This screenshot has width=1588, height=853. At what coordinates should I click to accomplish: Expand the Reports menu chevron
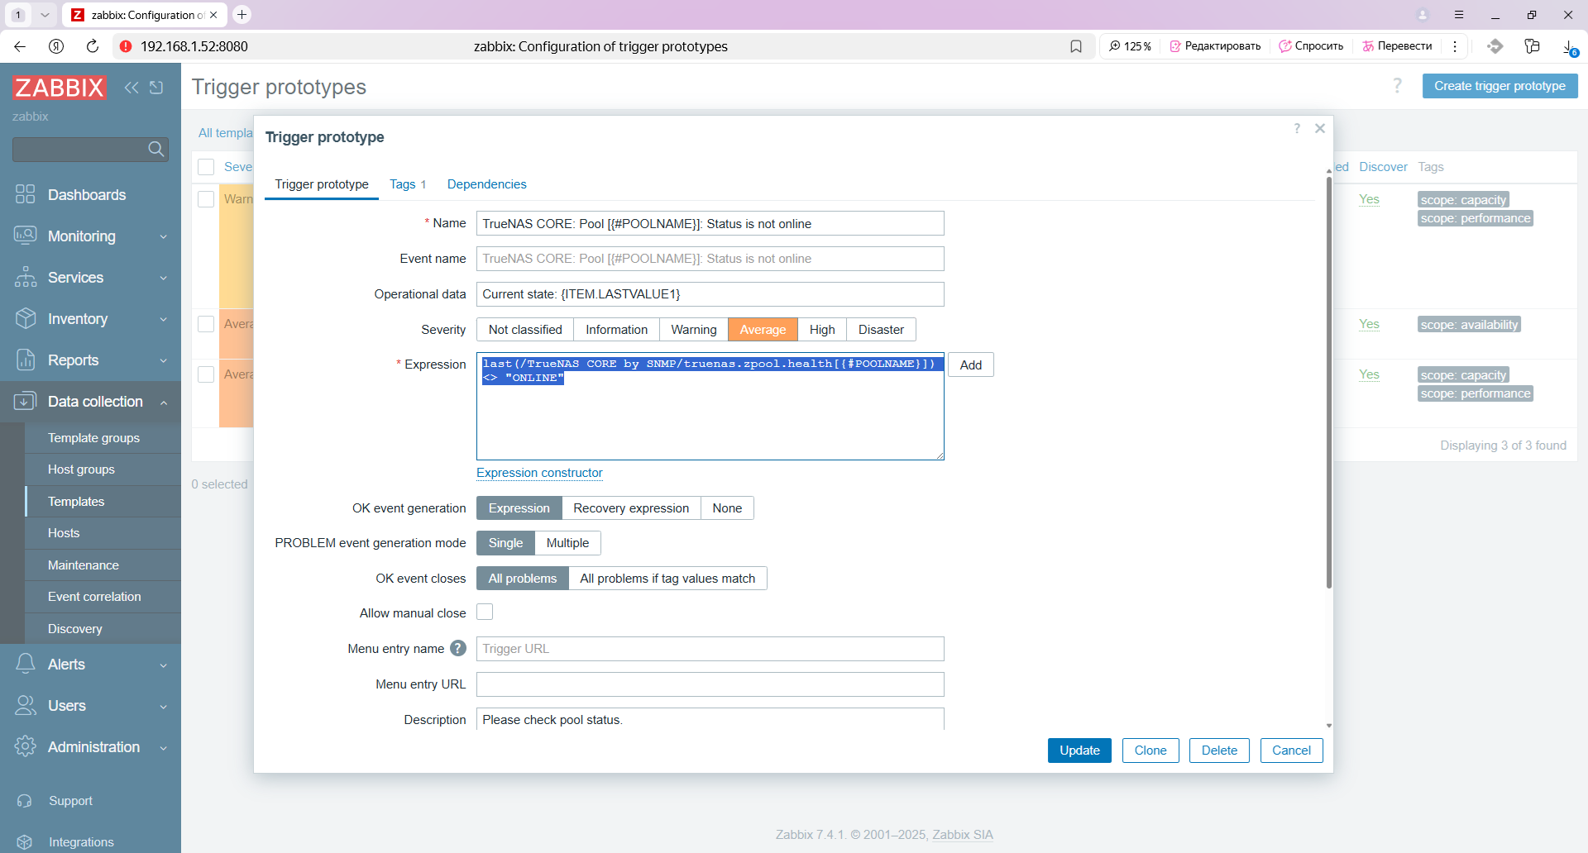[164, 360]
